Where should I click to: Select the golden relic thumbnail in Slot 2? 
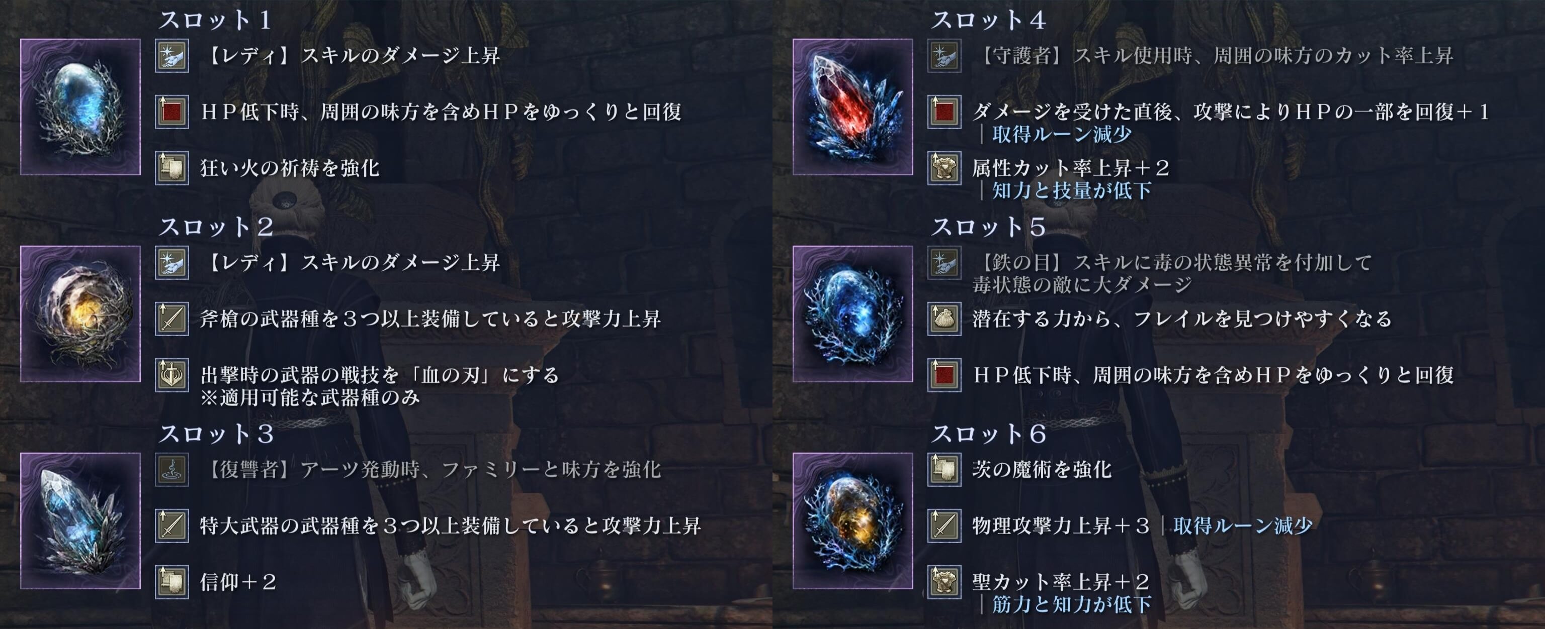(x=80, y=314)
